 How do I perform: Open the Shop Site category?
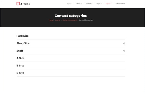(23, 43)
